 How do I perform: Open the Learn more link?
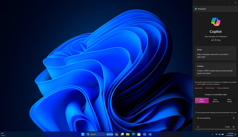tap(198, 88)
